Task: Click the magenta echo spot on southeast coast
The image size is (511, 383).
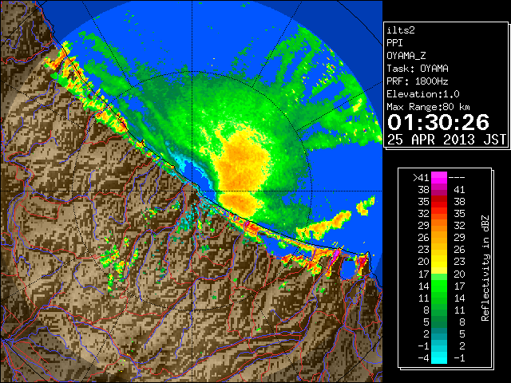Action: click(335, 255)
